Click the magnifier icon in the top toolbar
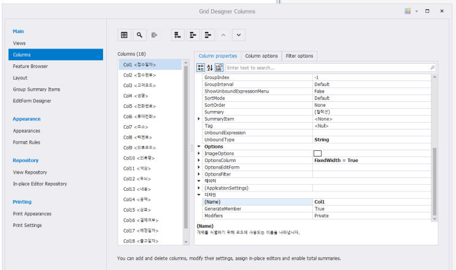Viewport: 456px width, 270px height. (139, 36)
